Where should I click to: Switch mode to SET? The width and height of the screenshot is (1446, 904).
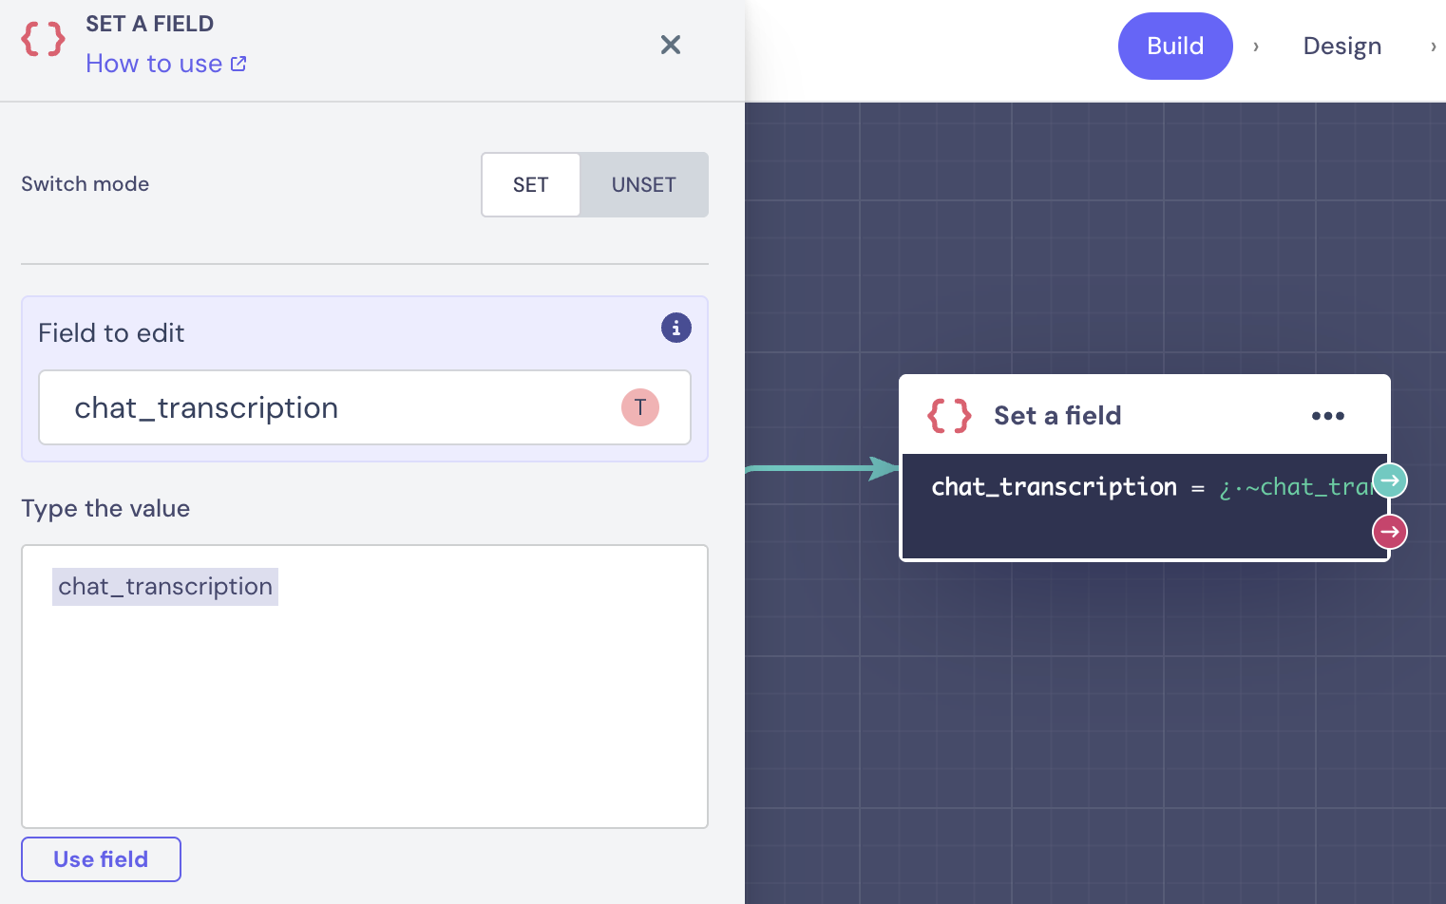pyautogui.click(x=530, y=185)
